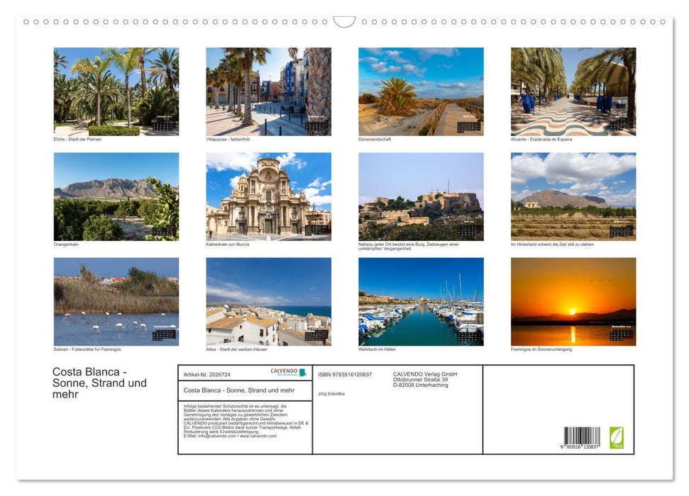This screenshot has width=689, height=496.
Task: Open the Dünenlandschaft boardwalk thumbnail
Action: point(420,91)
